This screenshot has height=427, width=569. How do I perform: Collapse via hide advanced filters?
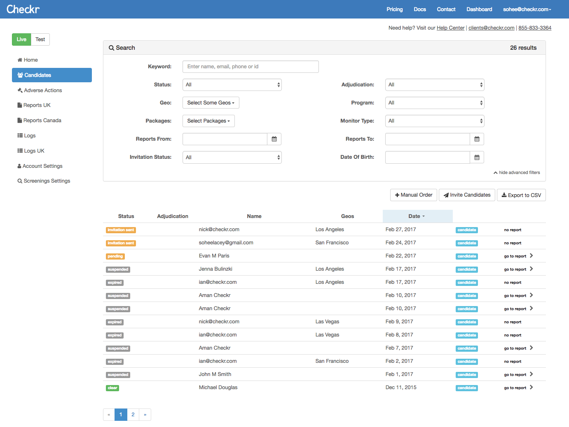[x=517, y=173]
